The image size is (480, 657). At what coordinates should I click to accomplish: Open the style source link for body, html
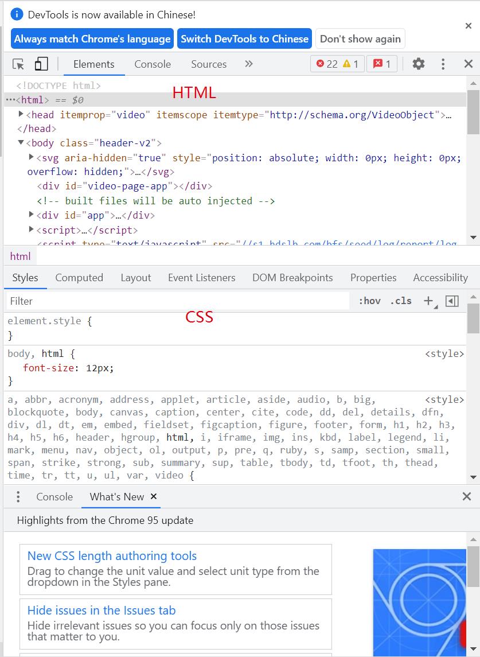[444, 353]
